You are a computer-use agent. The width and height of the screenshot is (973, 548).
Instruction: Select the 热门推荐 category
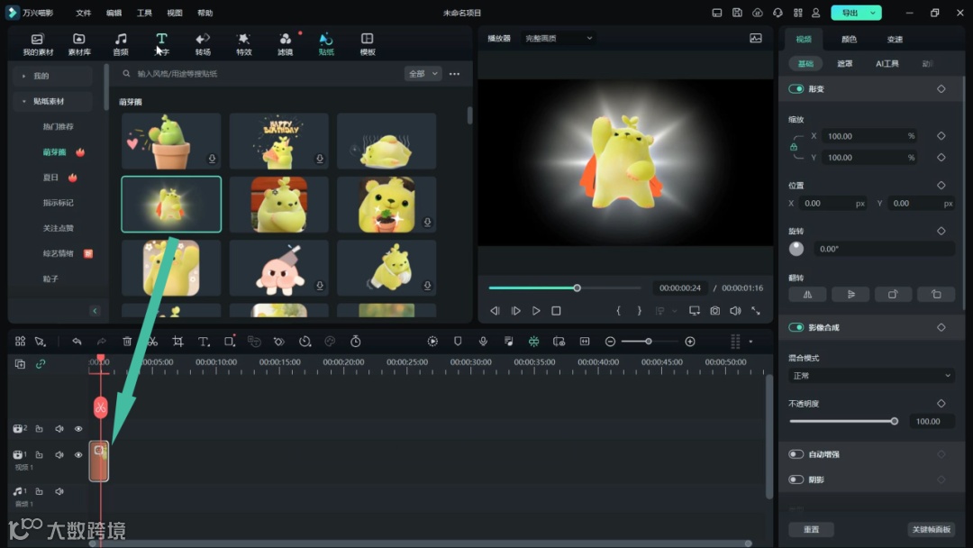pyautogui.click(x=58, y=126)
